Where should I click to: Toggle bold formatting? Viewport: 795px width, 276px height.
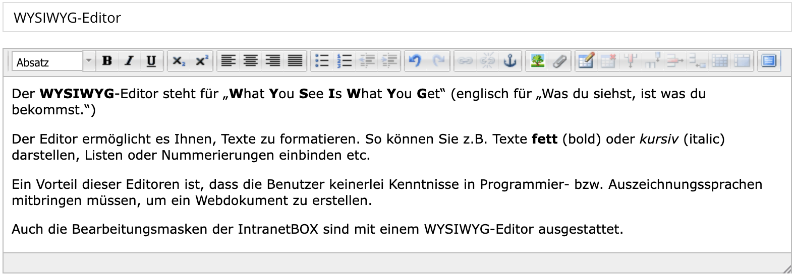point(107,61)
